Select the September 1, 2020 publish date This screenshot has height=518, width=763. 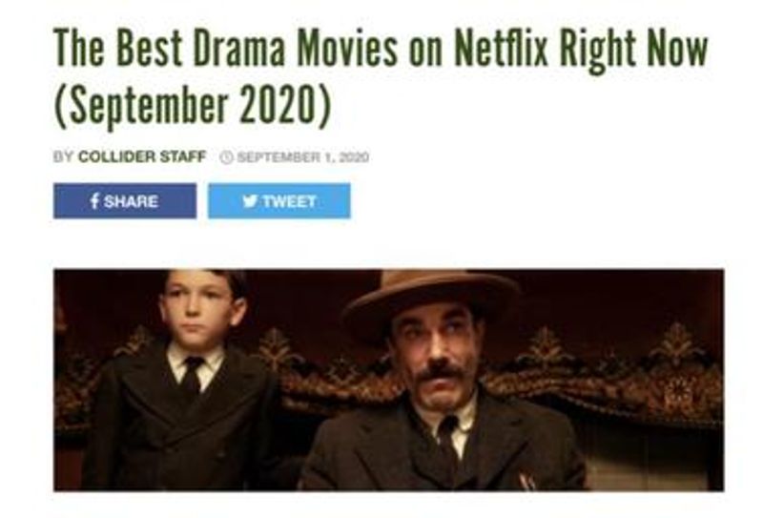click(302, 157)
